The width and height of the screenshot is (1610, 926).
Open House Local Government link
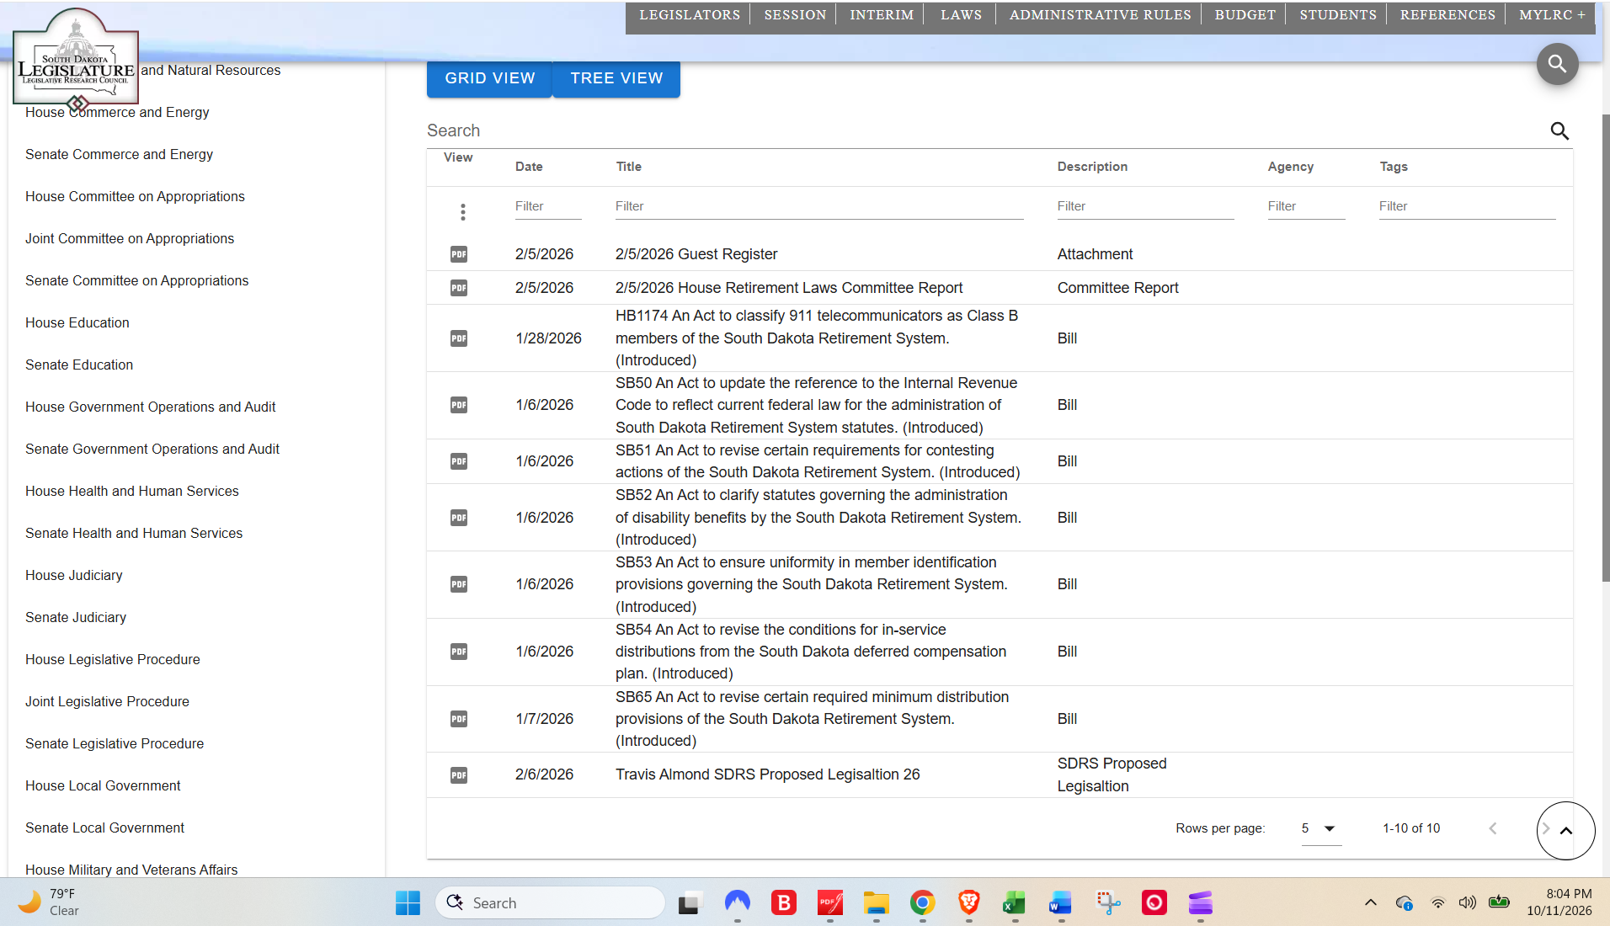[103, 785]
